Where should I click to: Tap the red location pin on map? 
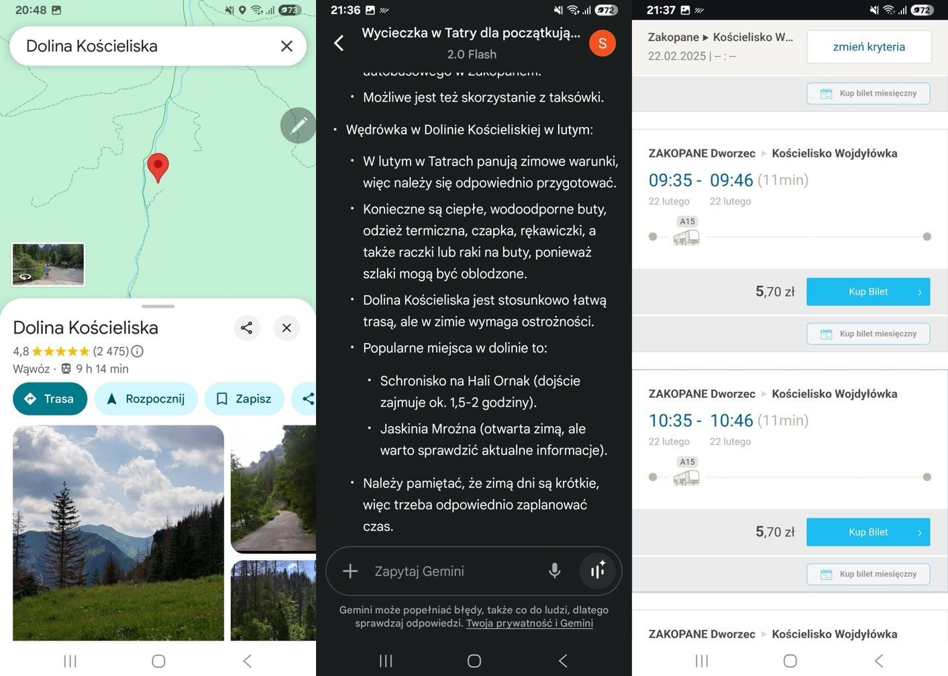tap(158, 166)
